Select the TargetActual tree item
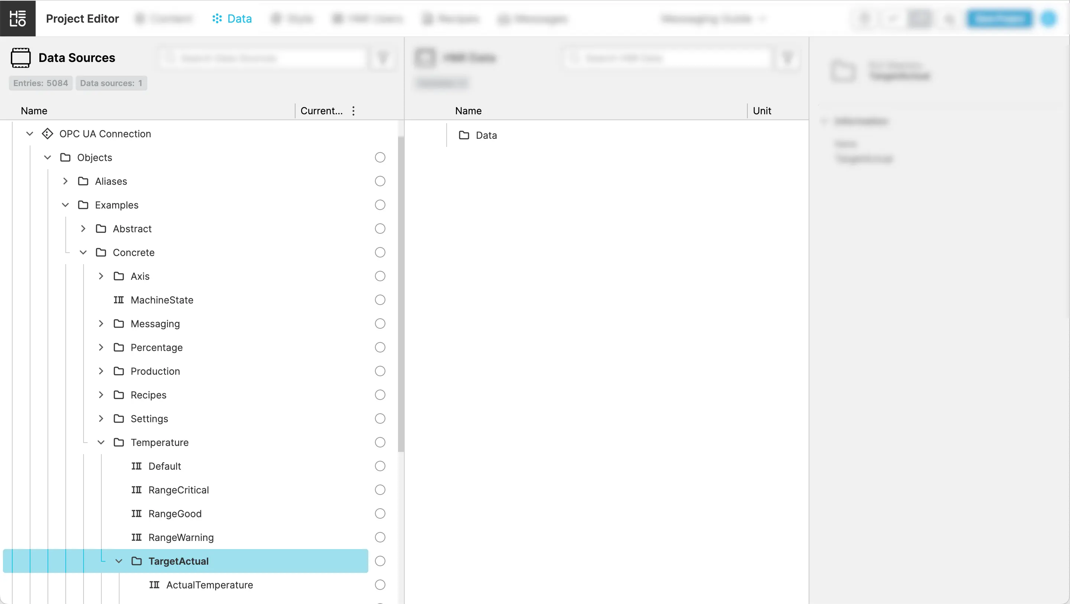This screenshot has height=604, width=1070. pyautogui.click(x=179, y=561)
